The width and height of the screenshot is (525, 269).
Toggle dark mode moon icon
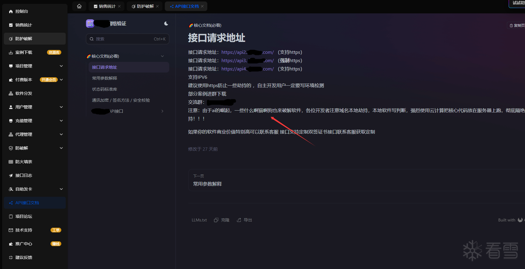pos(166,23)
